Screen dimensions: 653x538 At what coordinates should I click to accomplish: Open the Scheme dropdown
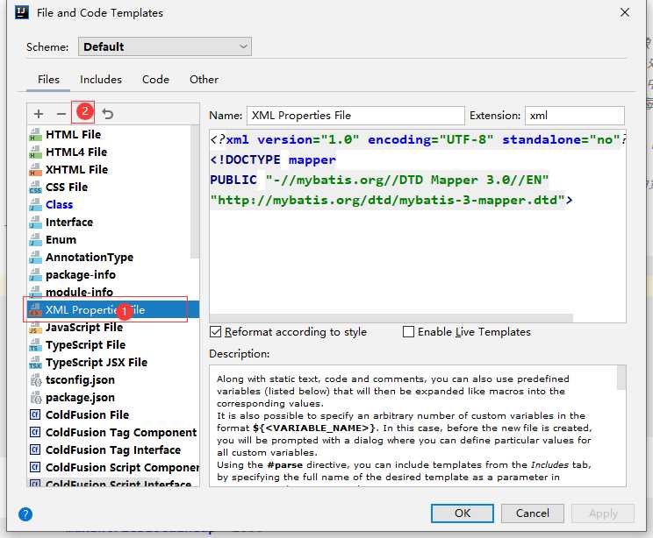164,46
